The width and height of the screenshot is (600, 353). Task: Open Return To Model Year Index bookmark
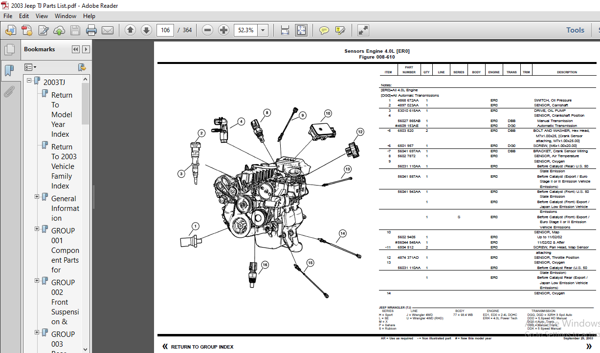[x=62, y=114]
